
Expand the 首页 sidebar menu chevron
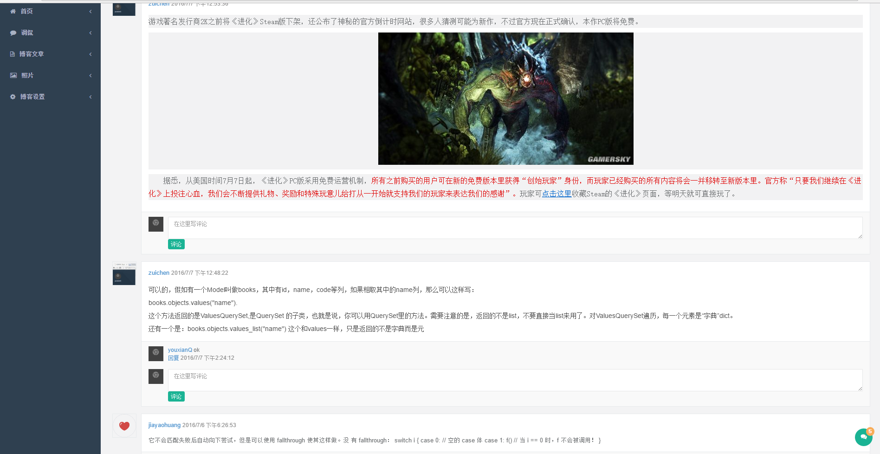coord(91,11)
